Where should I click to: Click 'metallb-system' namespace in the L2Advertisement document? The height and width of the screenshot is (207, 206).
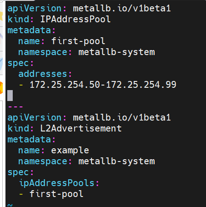(x=116, y=162)
